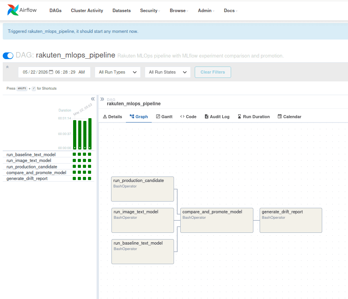This screenshot has height=299, width=348.
Task: Open the All Run States dropdown
Action: 168,72
